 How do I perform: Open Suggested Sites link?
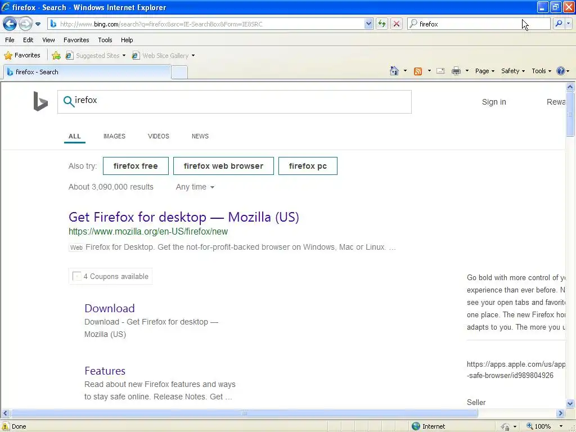(x=93, y=56)
